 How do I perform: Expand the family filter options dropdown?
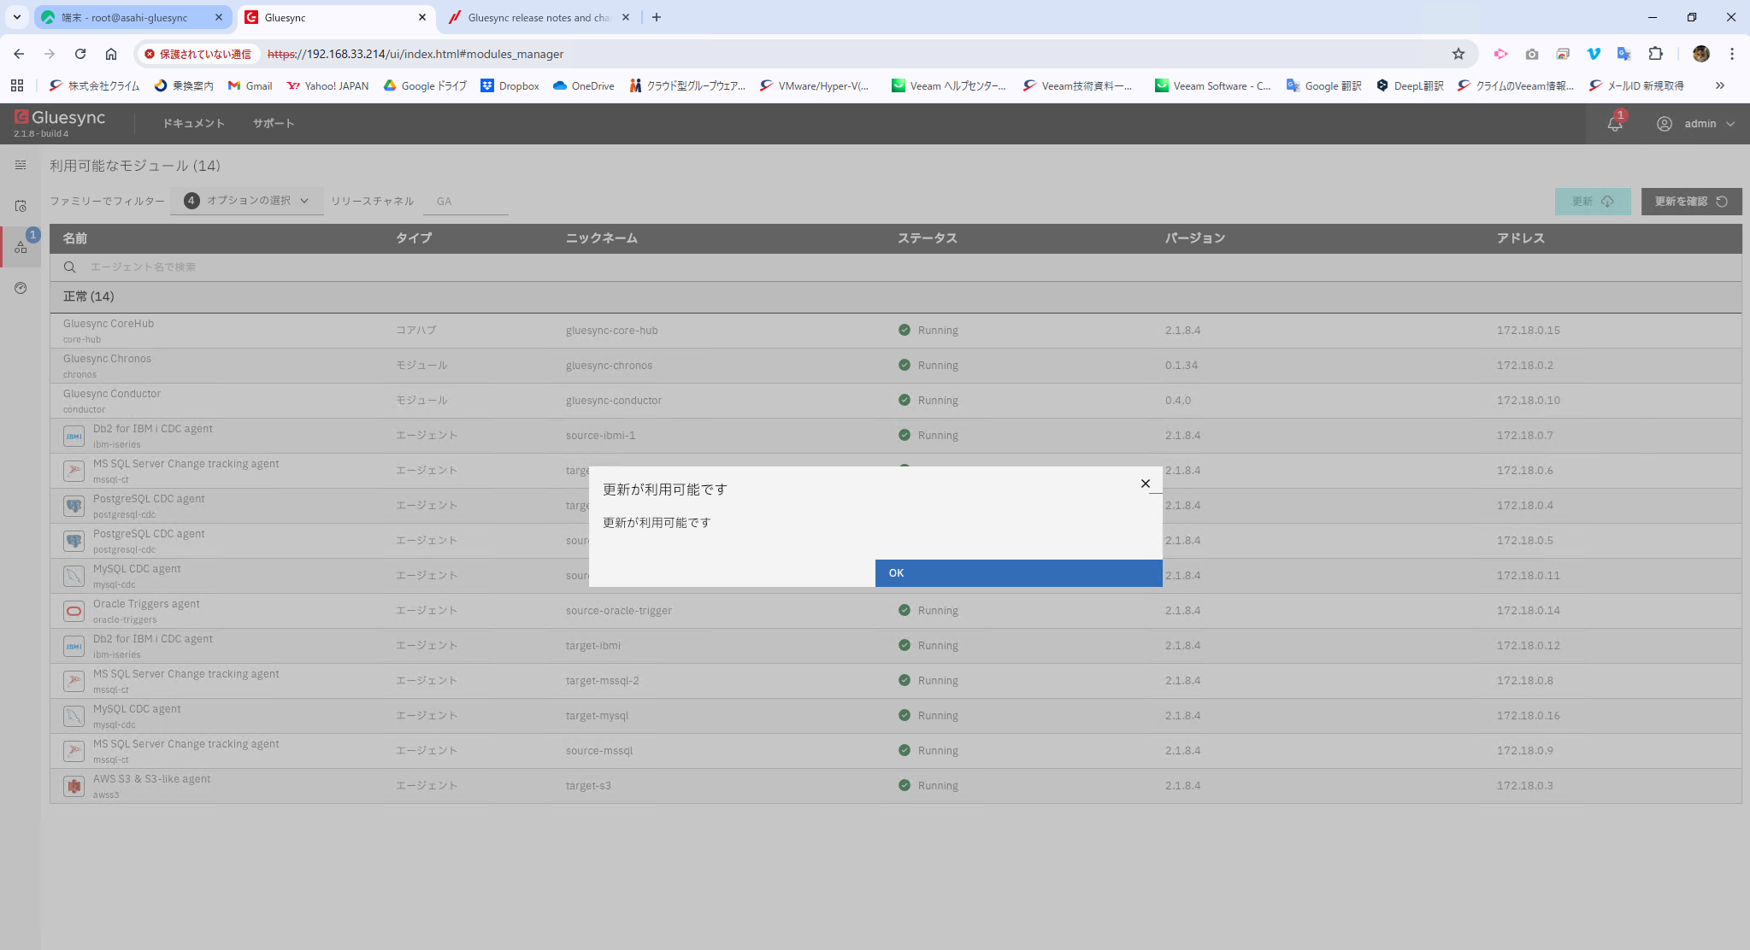click(247, 201)
